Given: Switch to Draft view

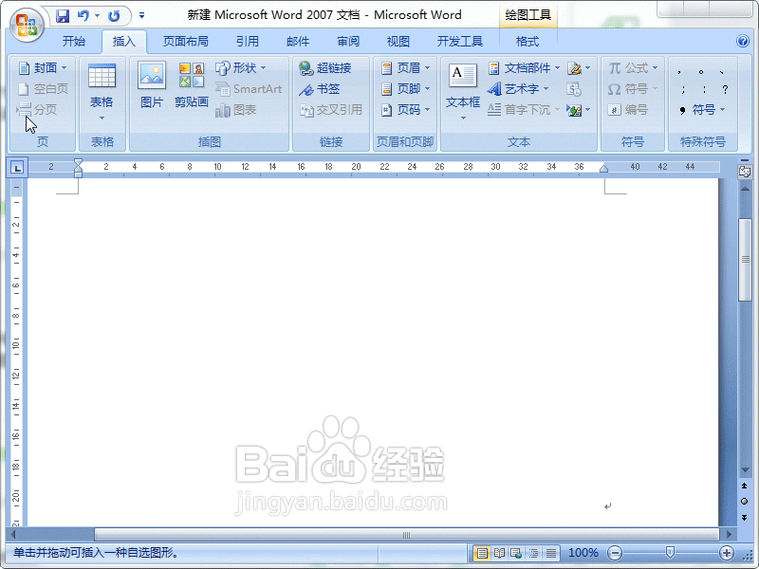Looking at the screenshot, I should click(x=551, y=553).
